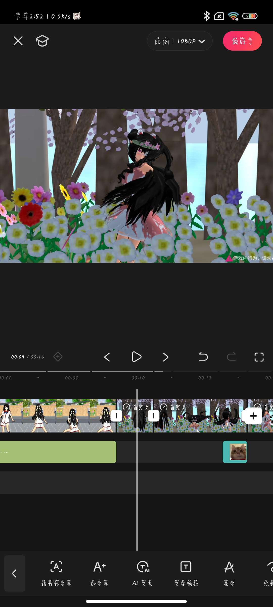Enter fullscreen preview mode
This screenshot has height=607, width=273.
click(x=259, y=357)
